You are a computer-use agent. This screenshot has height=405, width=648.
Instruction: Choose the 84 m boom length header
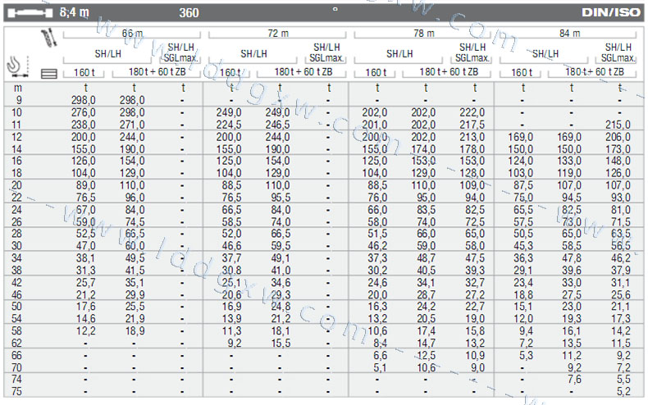[x=569, y=34]
